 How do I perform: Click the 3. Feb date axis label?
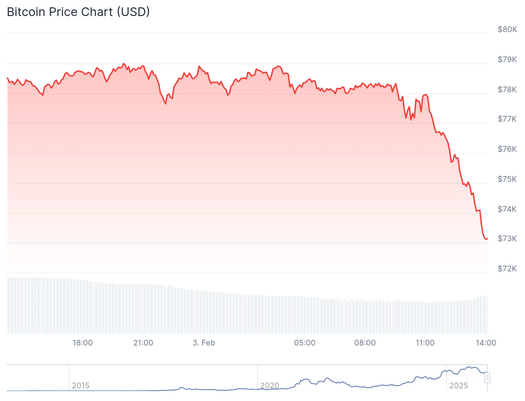click(204, 343)
